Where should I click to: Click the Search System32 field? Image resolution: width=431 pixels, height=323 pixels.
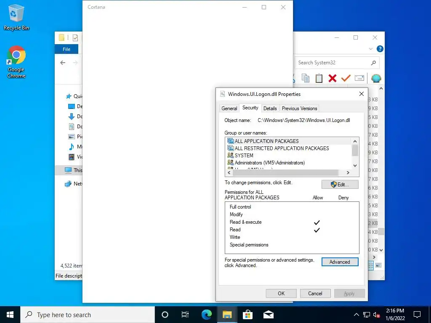pyautogui.click(x=337, y=63)
